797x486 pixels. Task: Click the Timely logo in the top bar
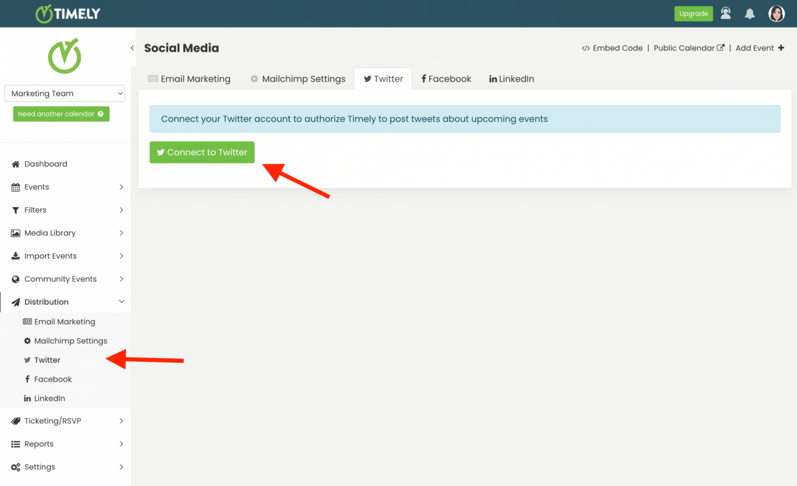click(x=67, y=13)
